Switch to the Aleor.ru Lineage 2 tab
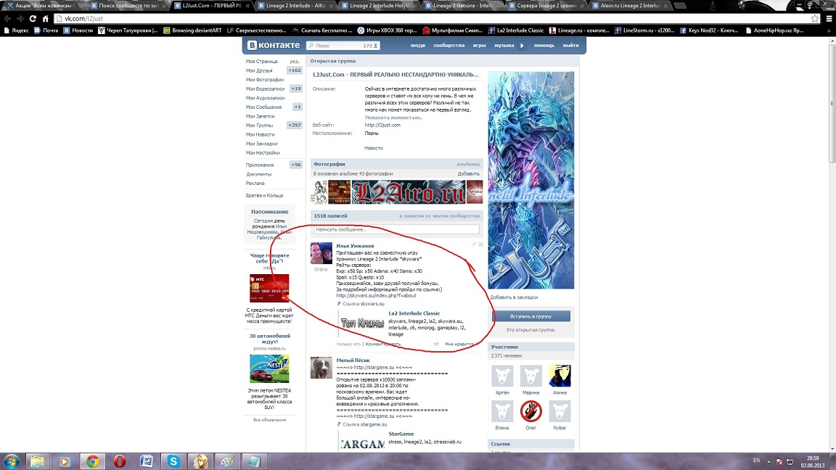 (x=630, y=6)
